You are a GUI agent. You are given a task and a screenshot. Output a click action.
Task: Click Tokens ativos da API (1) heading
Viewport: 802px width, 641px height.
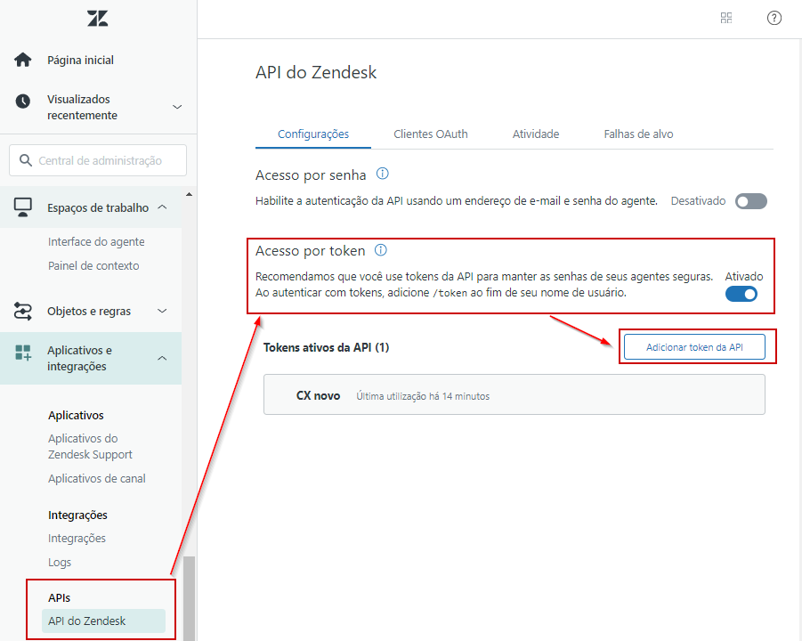tap(326, 347)
